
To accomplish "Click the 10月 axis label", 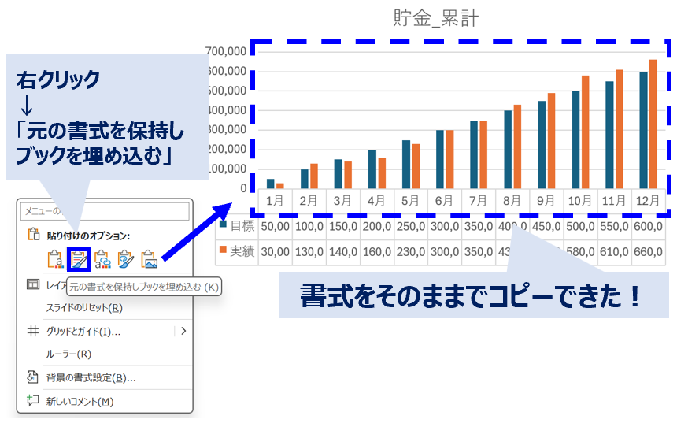I will tap(580, 201).
